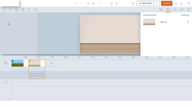
Task: Click the add scene plus button
Action: (51, 63)
